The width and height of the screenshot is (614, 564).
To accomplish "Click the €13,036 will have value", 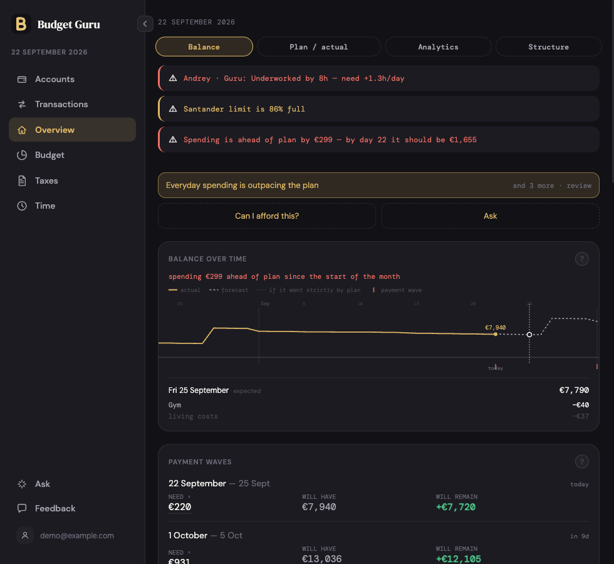I will (x=322, y=559).
